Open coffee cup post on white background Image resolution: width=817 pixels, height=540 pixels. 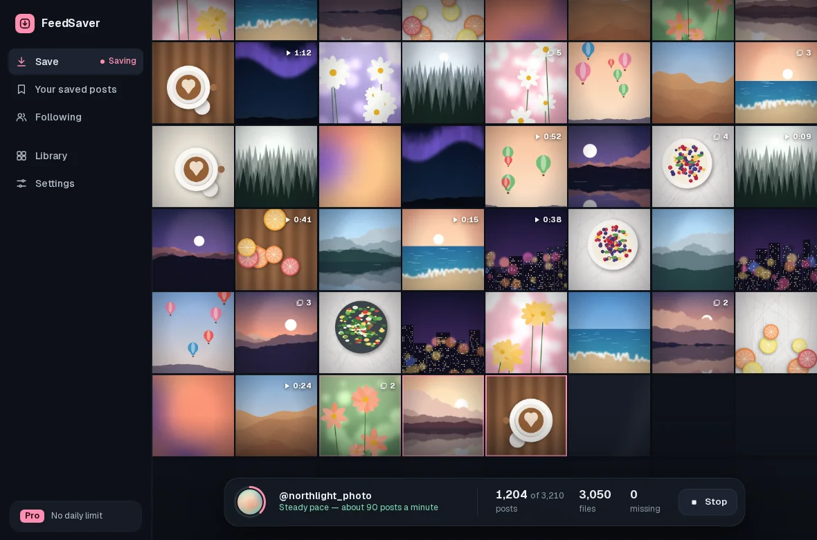coord(192,166)
